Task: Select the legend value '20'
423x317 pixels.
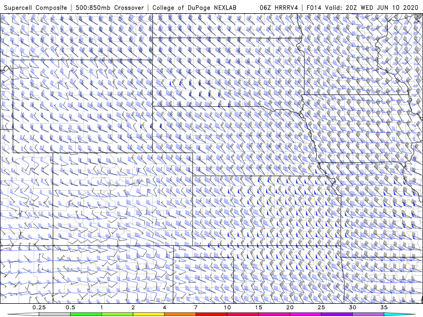Action: pyautogui.click(x=290, y=307)
